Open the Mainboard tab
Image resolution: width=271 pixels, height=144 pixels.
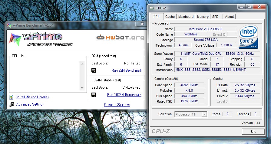pos(186,17)
